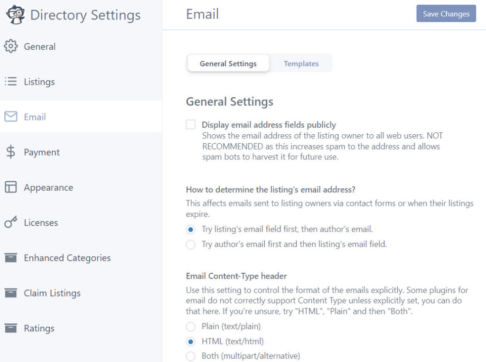
Task: Click the layout icon beside Appearance
Action: [11, 187]
